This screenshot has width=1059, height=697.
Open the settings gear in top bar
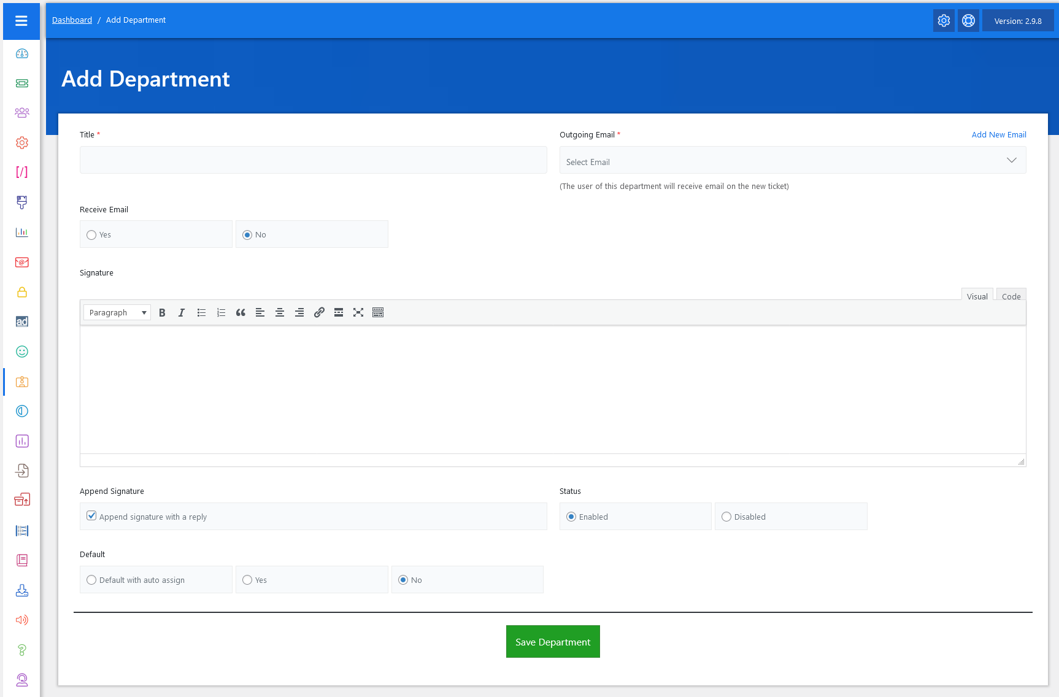point(944,21)
